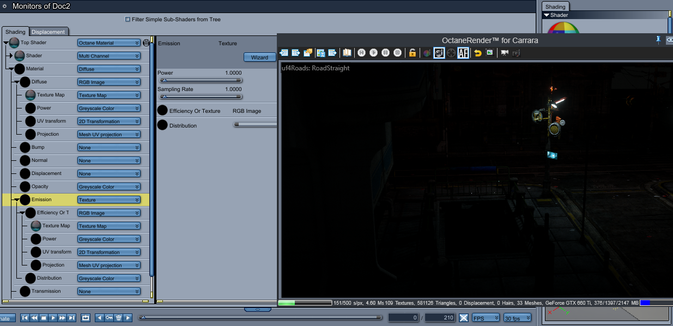Click the save render image icon in Octane
The width and height of the screenshot is (673, 326).
coord(320,53)
